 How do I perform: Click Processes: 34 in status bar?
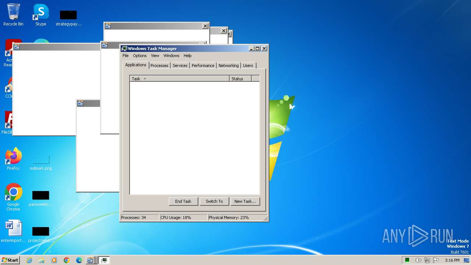click(140, 218)
